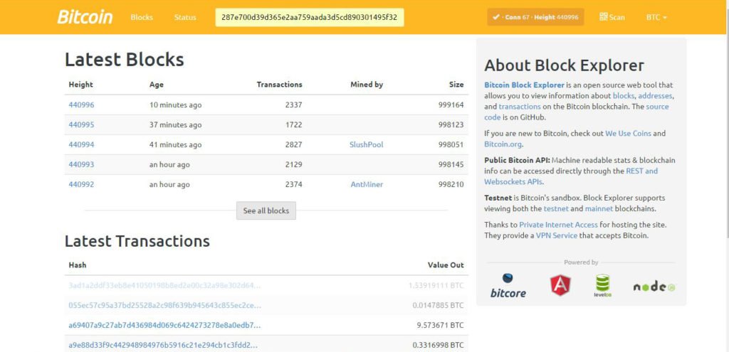Open transaction hash starting with a9e88d33f9c4429

pyautogui.click(x=163, y=345)
